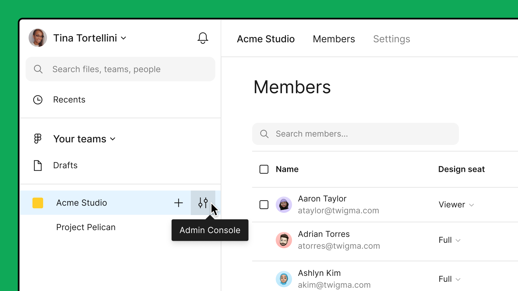
Task: Click the Your teams grid icon
Action: pyautogui.click(x=38, y=138)
